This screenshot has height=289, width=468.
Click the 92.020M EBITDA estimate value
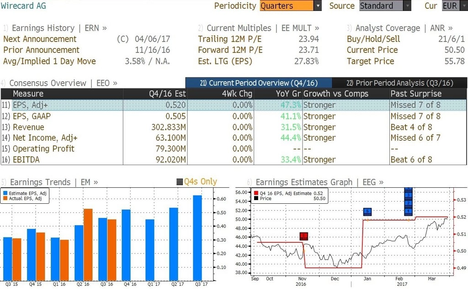click(171, 160)
